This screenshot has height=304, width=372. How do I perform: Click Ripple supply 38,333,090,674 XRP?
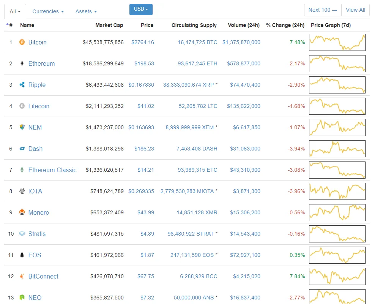189,85
